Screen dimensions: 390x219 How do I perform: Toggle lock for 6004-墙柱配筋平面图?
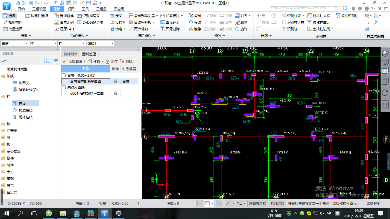pos(115,93)
